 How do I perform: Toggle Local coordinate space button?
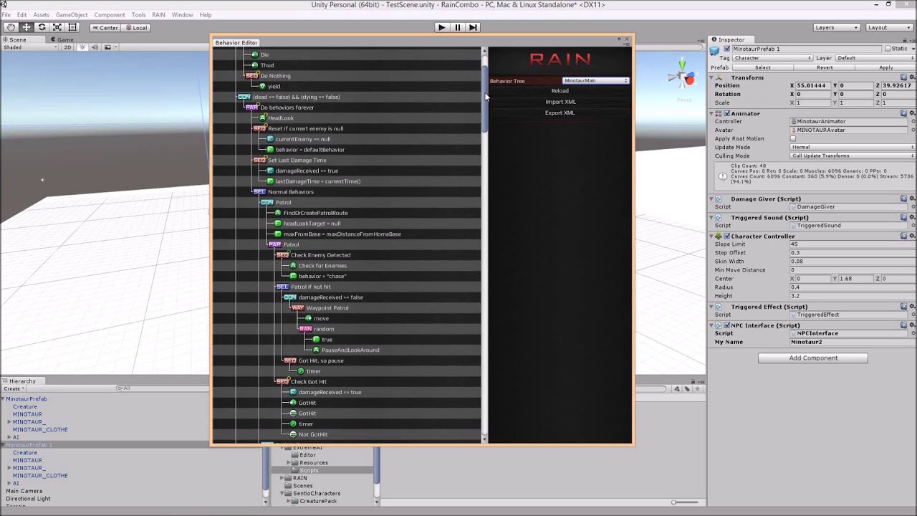(136, 27)
